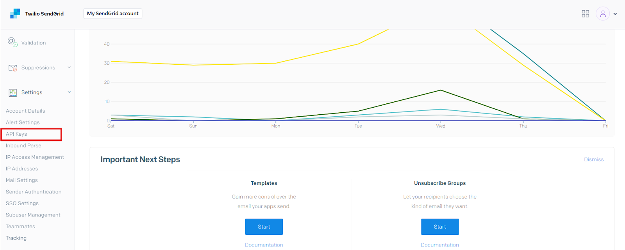625x250 pixels.
Task: Click the Suppressions envelope icon
Action: [12, 68]
